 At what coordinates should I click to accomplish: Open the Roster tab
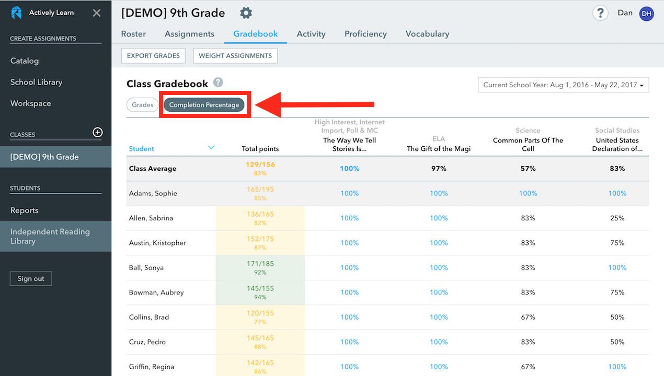pos(133,34)
